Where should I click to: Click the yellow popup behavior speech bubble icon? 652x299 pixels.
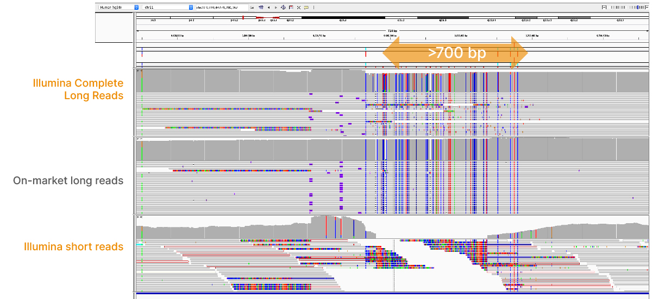(306, 8)
